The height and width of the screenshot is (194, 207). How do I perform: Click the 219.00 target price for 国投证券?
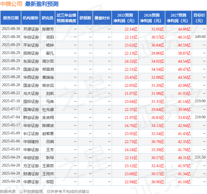click(200, 101)
